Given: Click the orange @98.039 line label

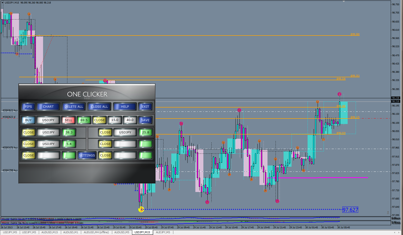Looking at the screenshot, I should pos(341,133).
